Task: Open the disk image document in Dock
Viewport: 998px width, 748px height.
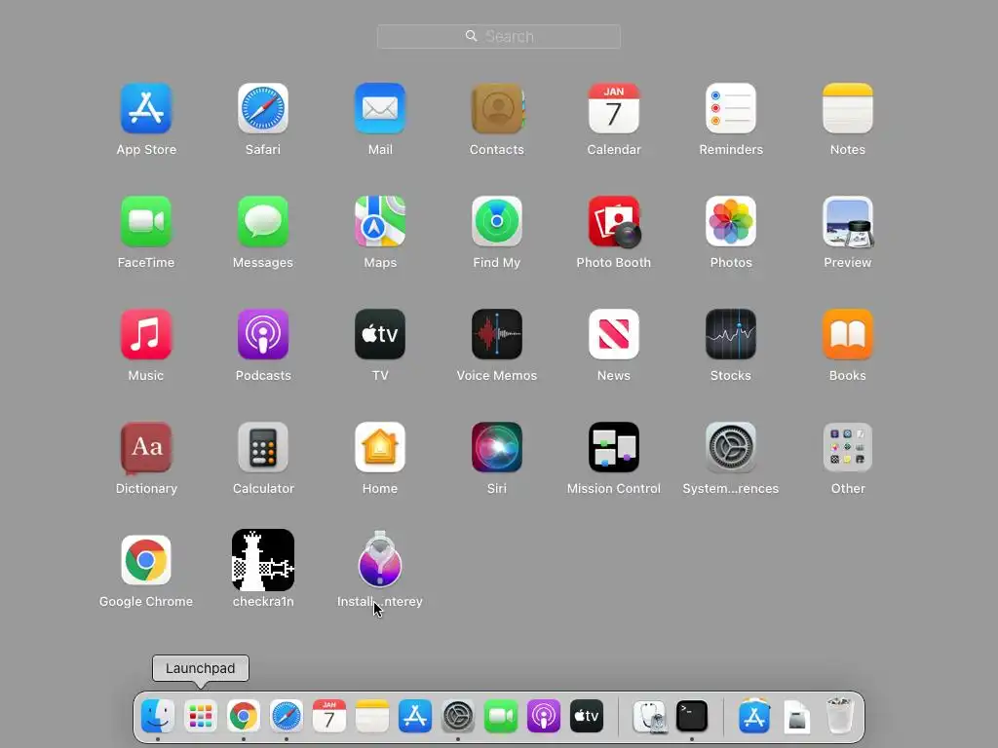Action: click(x=797, y=717)
